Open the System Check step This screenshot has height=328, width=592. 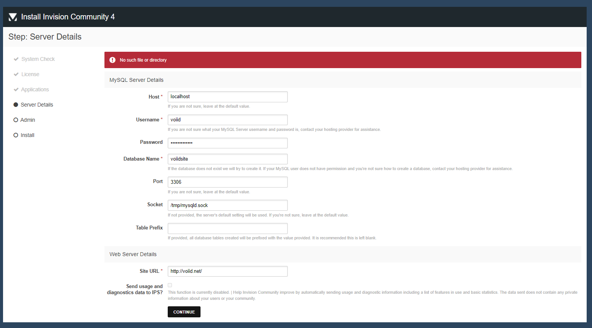[38, 59]
